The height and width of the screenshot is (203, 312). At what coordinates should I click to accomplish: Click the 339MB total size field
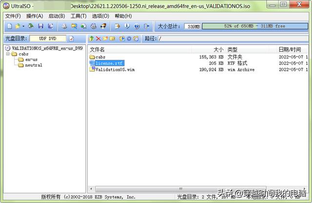coord(193,26)
